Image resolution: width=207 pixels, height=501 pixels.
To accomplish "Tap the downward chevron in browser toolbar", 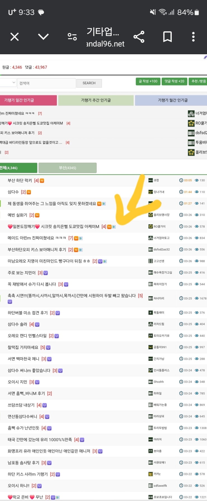I will coord(43,37).
